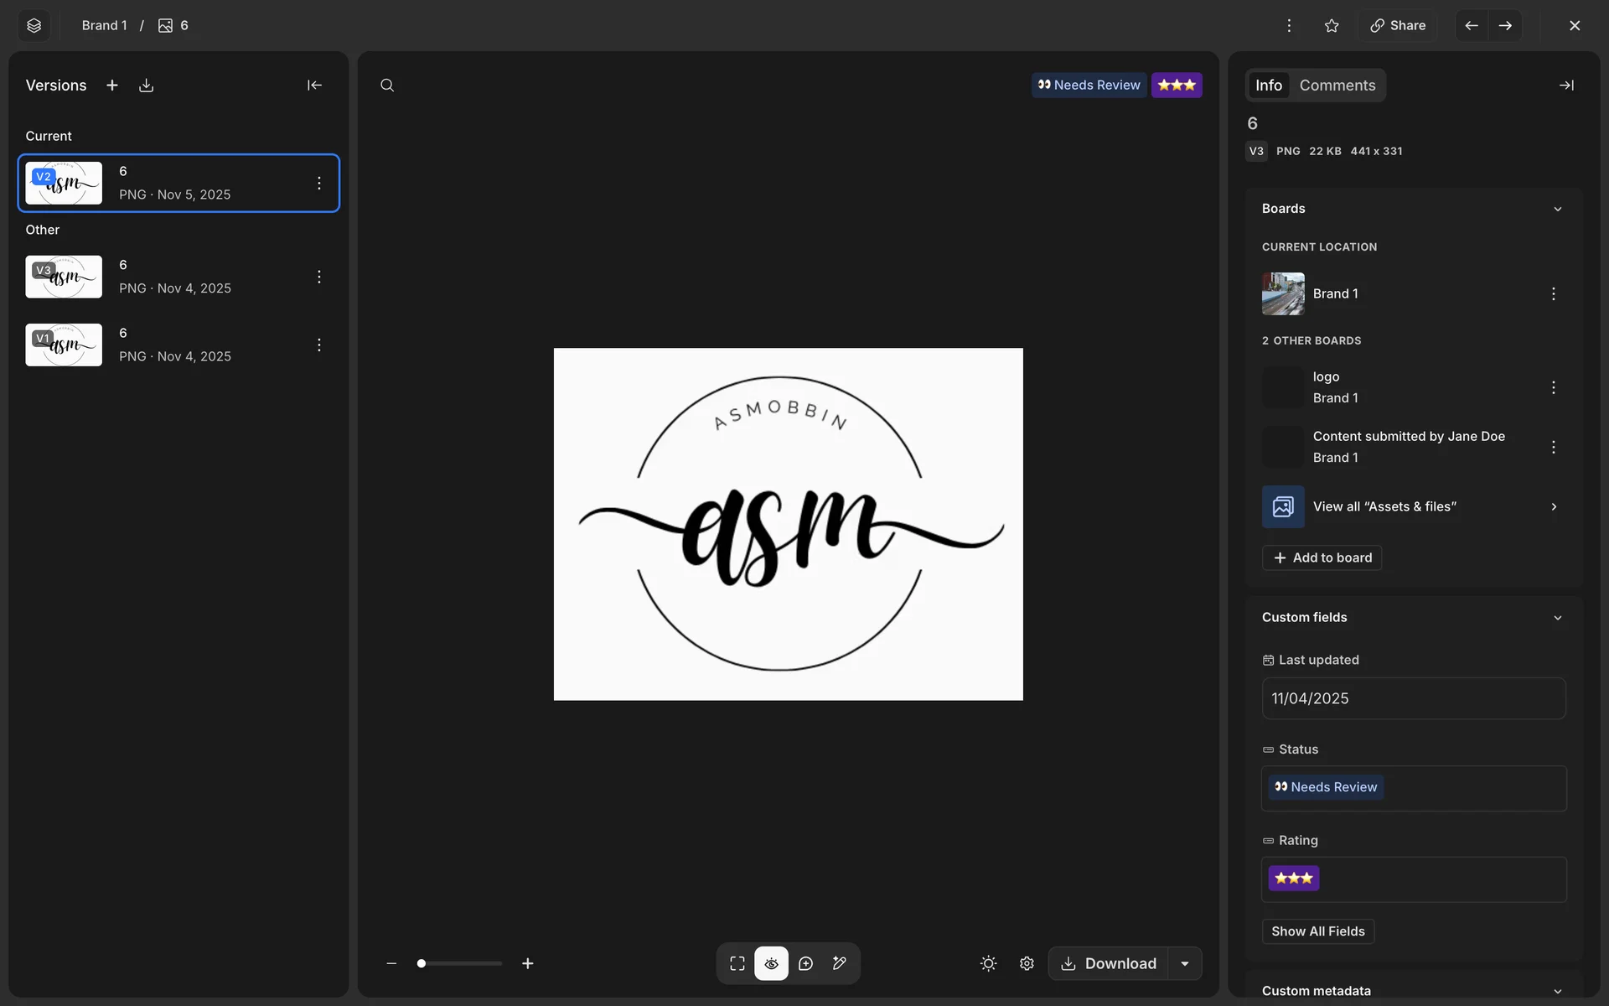
Task: Open the Download options dropdown arrow
Action: coord(1185,963)
